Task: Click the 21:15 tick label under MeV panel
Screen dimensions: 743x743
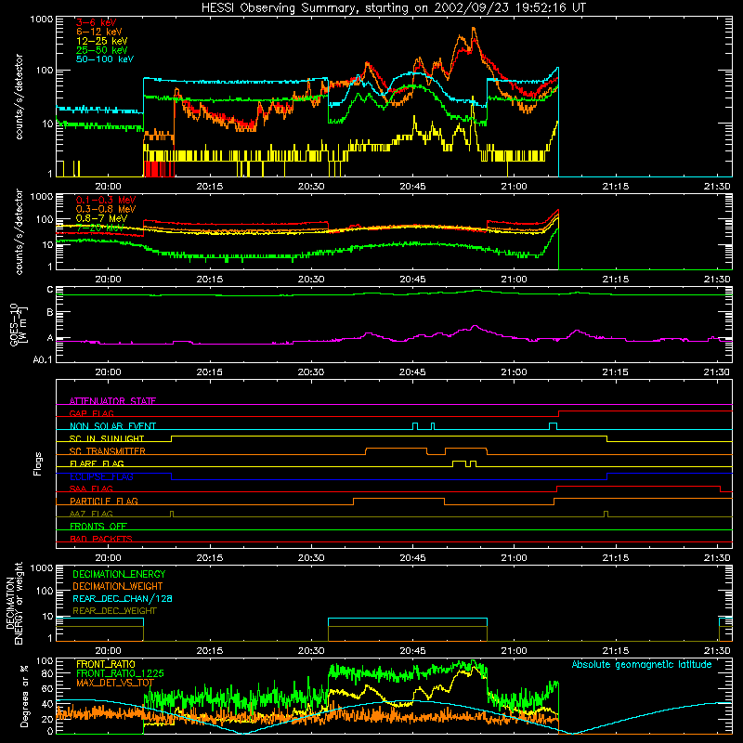Action: click(x=616, y=280)
